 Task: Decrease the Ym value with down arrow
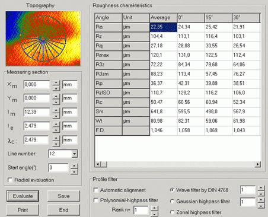coord(56,102)
